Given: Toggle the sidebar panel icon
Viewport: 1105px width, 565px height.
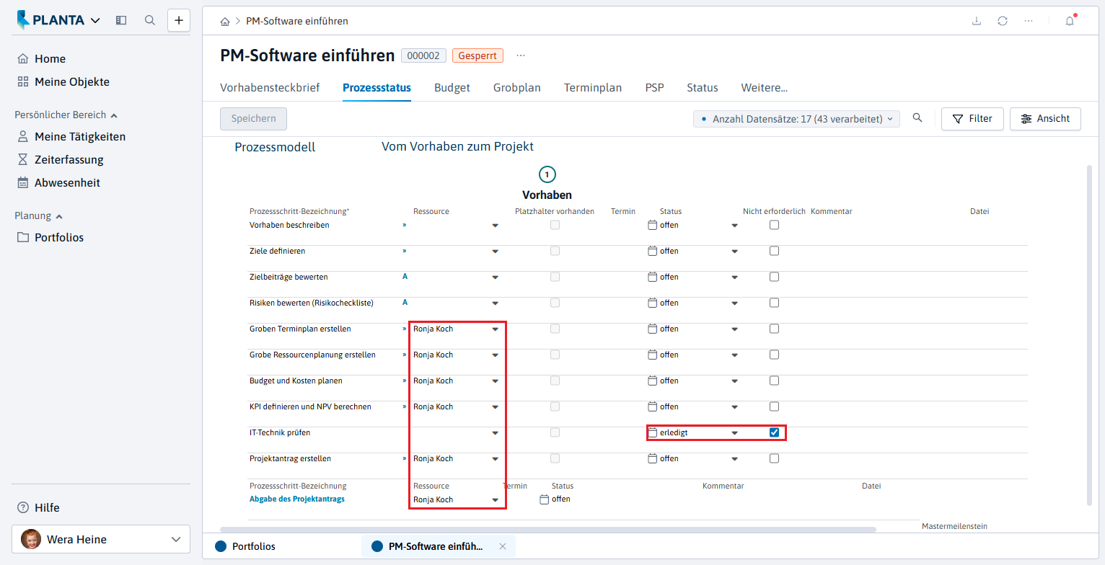Looking at the screenshot, I should click(x=121, y=20).
